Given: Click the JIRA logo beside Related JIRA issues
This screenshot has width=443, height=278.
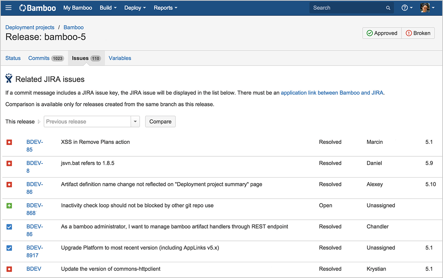Looking at the screenshot, I should tap(9, 78).
